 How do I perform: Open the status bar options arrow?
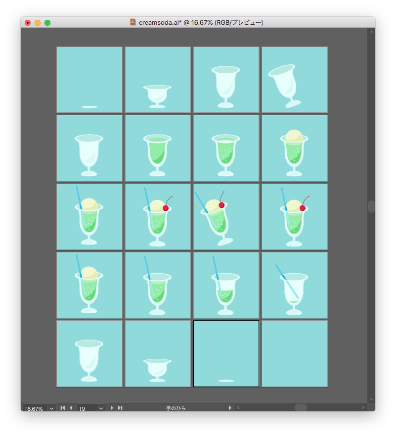coord(230,408)
